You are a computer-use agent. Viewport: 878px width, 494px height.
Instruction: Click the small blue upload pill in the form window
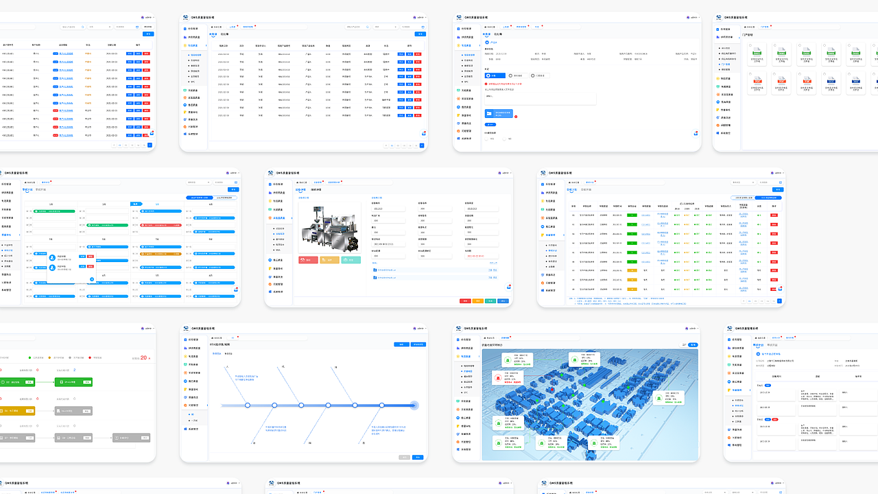(x=490, y=124)
